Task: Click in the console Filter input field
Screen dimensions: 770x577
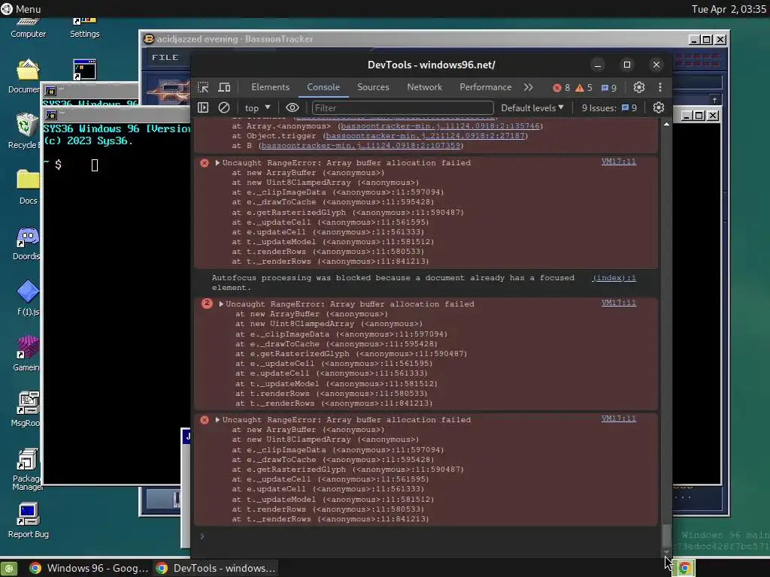Action: (403, 108)
